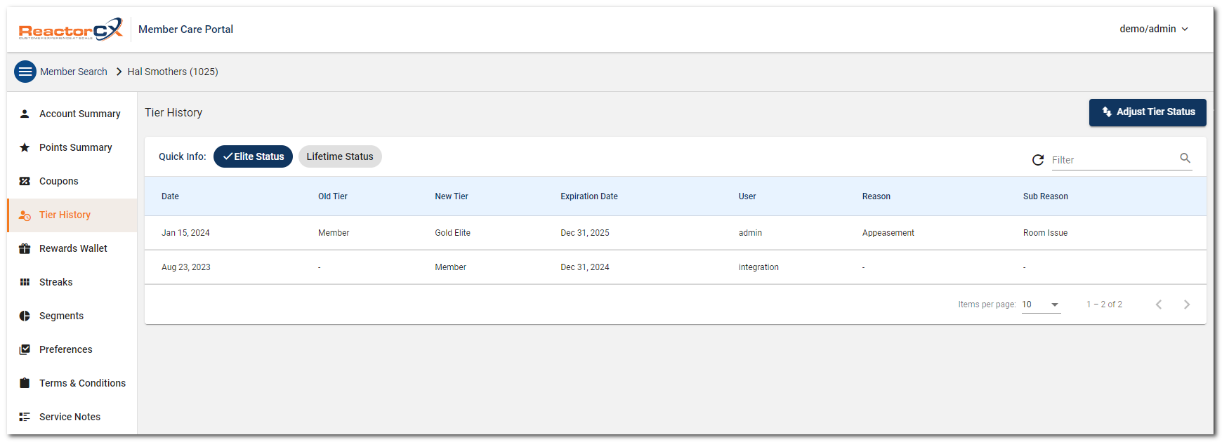Click the Filter text field
Image resolution: width=1222 pixels, height=442 pixels.
[x=1113, y=160]
